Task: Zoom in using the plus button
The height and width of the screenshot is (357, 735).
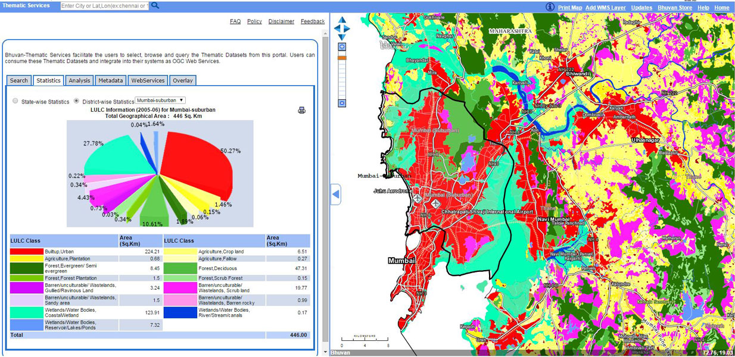Action: coord(342,46)
